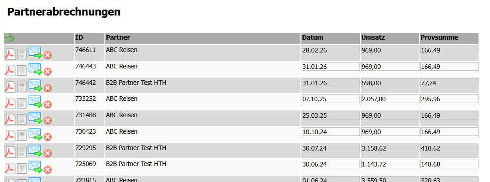The width and height of the screenshot is (490, 182).
Task: Show details document of statement 725069
Action: click(x=22, y=168)
